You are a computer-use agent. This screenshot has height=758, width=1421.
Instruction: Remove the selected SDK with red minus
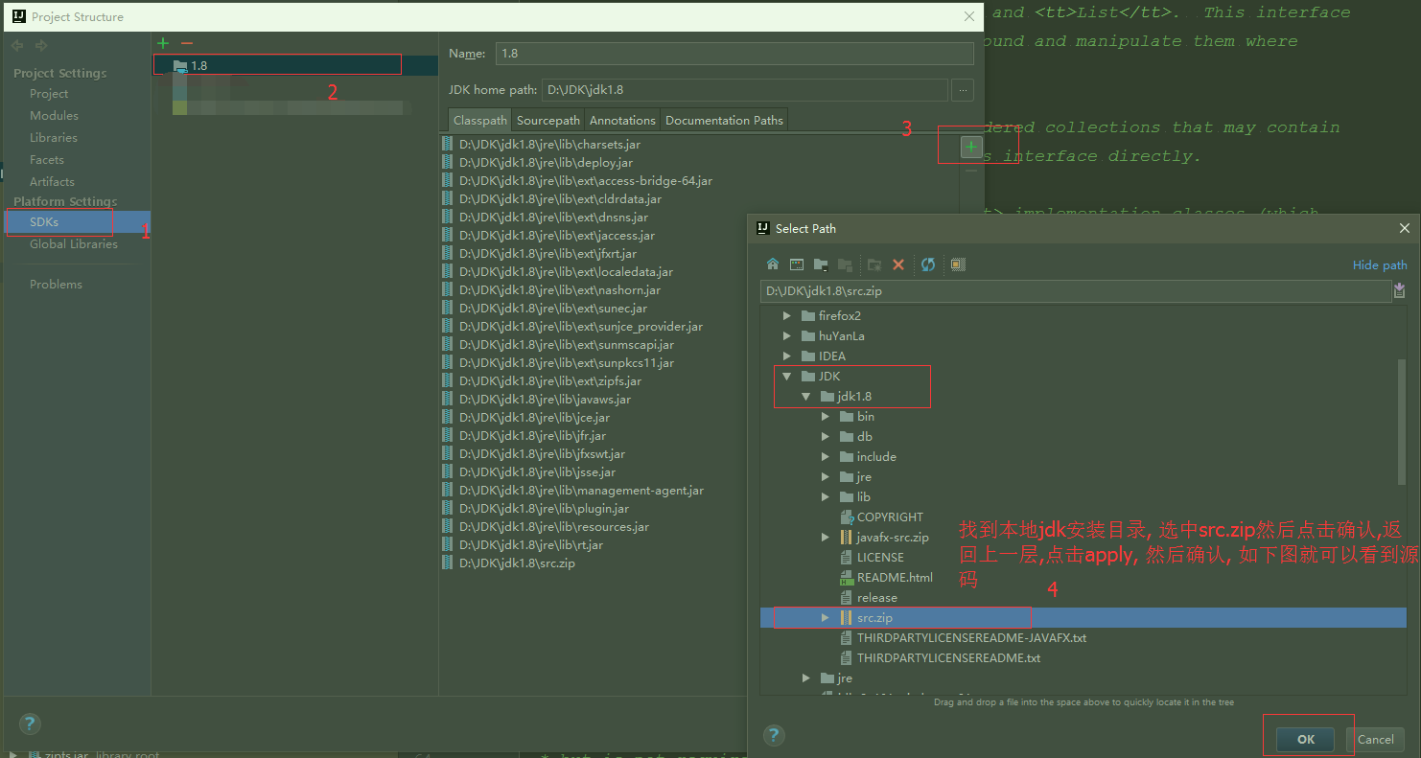(x=187, y=43)
